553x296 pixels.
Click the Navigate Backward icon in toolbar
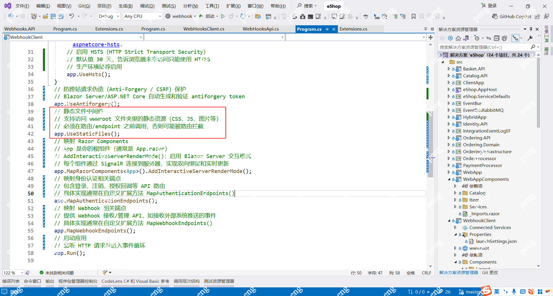point(11,16)
